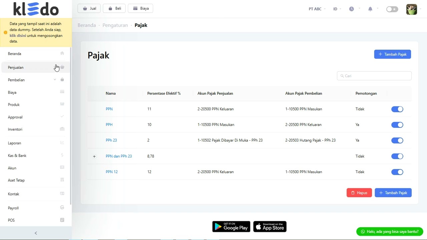Toggle the PPh 23 tax active switch

click(397, 140)
